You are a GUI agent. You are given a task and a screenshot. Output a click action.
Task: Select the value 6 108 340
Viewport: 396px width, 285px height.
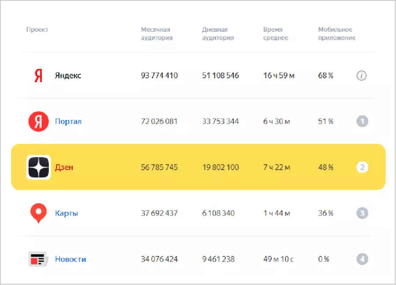(218, 213)
